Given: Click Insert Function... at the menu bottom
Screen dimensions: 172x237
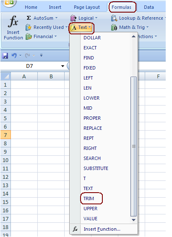Looking at the screenshot, I should (x=102, y=229).
